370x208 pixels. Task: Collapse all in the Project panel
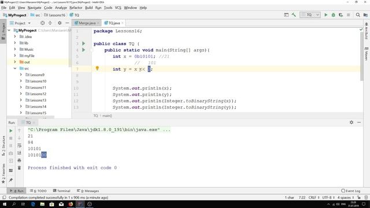click(50, 23)
